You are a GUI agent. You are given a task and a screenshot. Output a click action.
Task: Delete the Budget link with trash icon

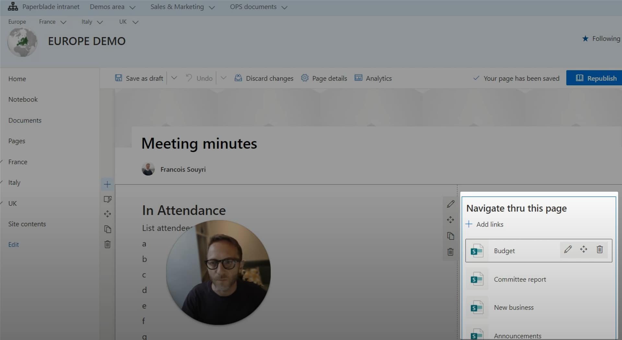[600, 250]
